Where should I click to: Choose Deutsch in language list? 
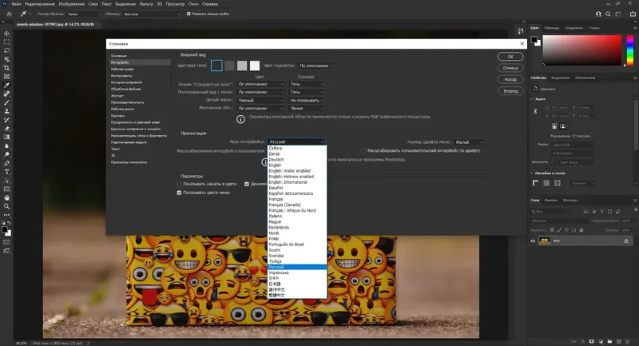tap(297, 160)
